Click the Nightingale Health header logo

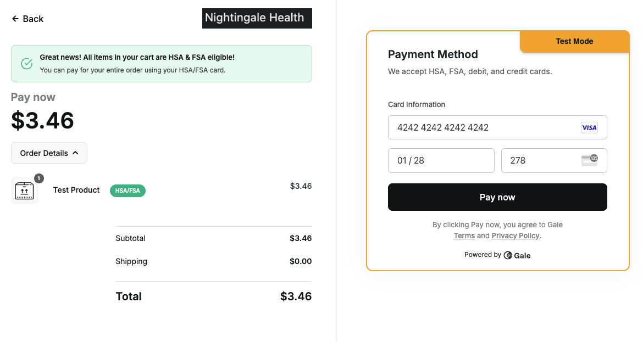[257, 18]
